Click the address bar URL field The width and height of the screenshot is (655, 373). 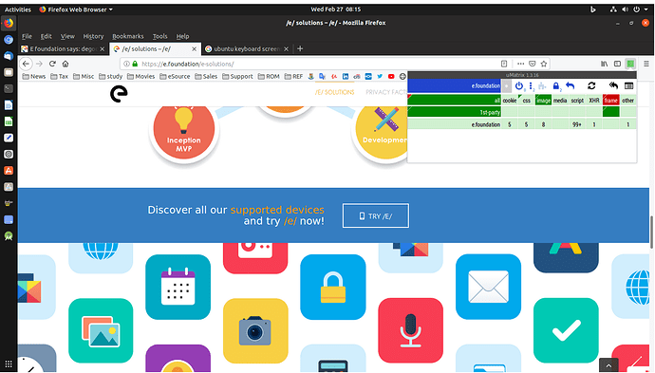point(317,64)
